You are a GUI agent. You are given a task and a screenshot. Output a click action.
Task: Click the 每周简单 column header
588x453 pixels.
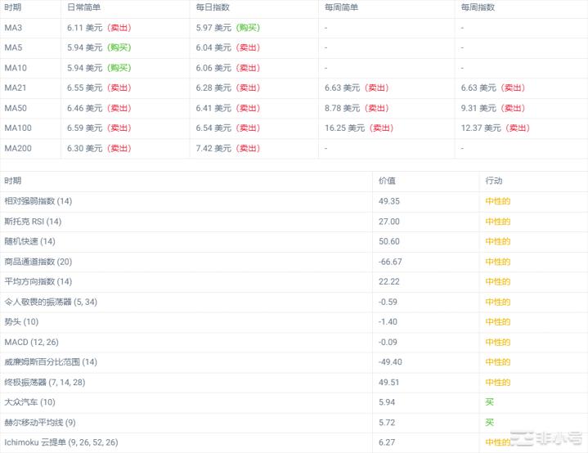tap(341, 7)
